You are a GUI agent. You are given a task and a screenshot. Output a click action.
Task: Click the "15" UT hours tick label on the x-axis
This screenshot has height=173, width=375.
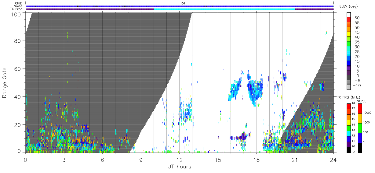pos(218,160)
